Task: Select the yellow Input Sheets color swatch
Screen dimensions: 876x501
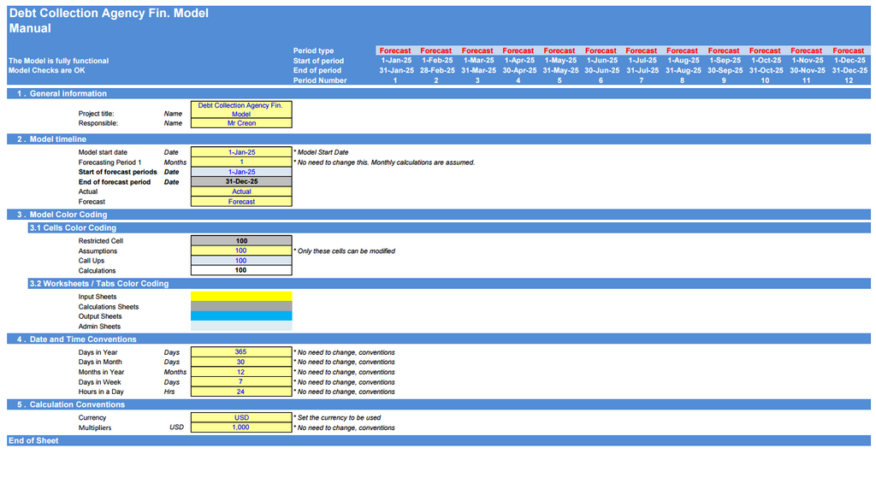Action: (241, 297)
